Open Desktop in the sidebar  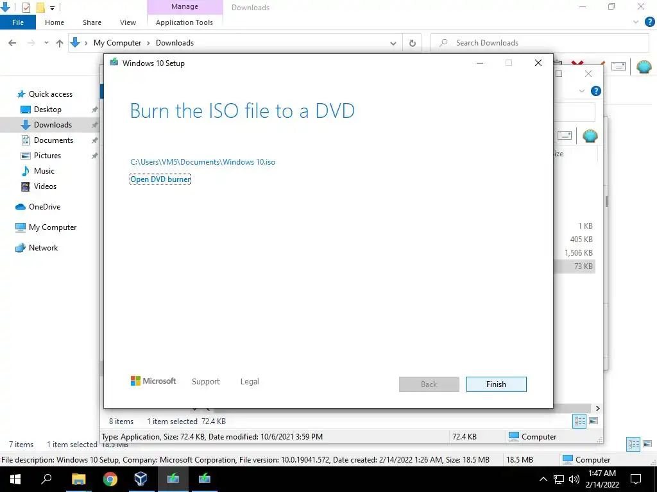(47, 109)
